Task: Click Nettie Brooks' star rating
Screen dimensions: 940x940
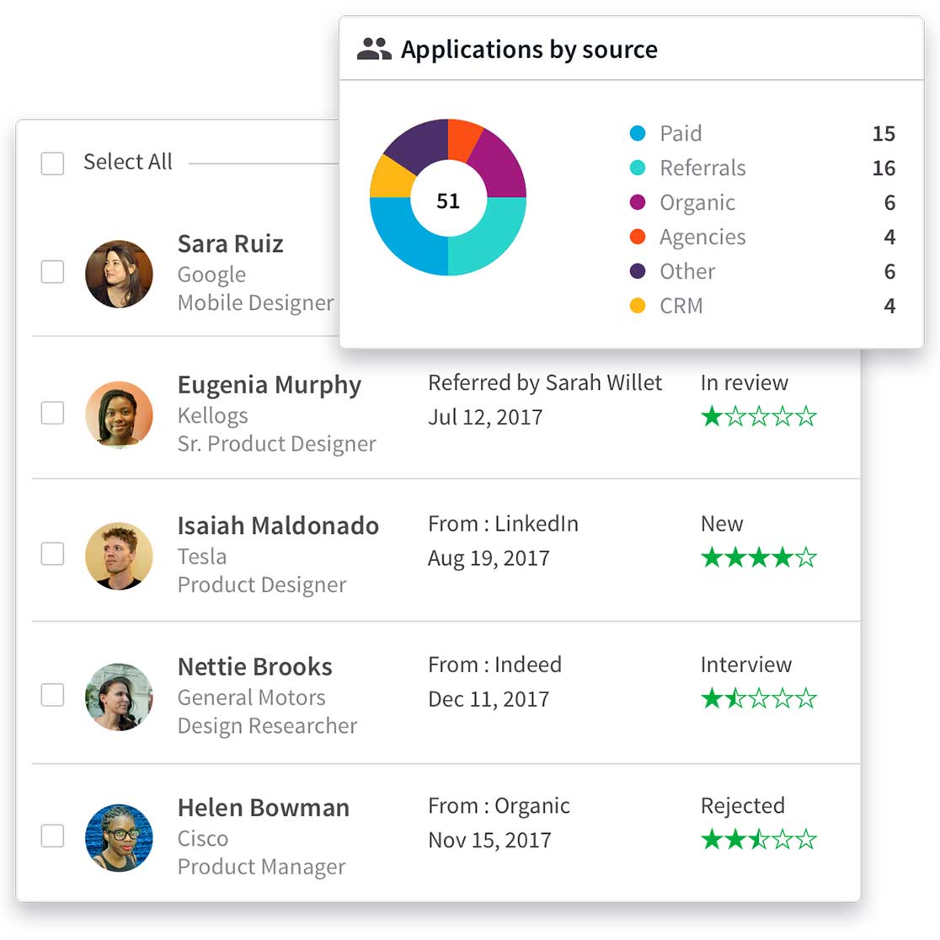Action: 758,698
